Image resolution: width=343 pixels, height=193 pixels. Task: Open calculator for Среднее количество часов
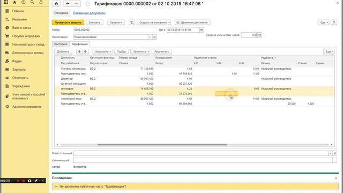tap(259, 35)
